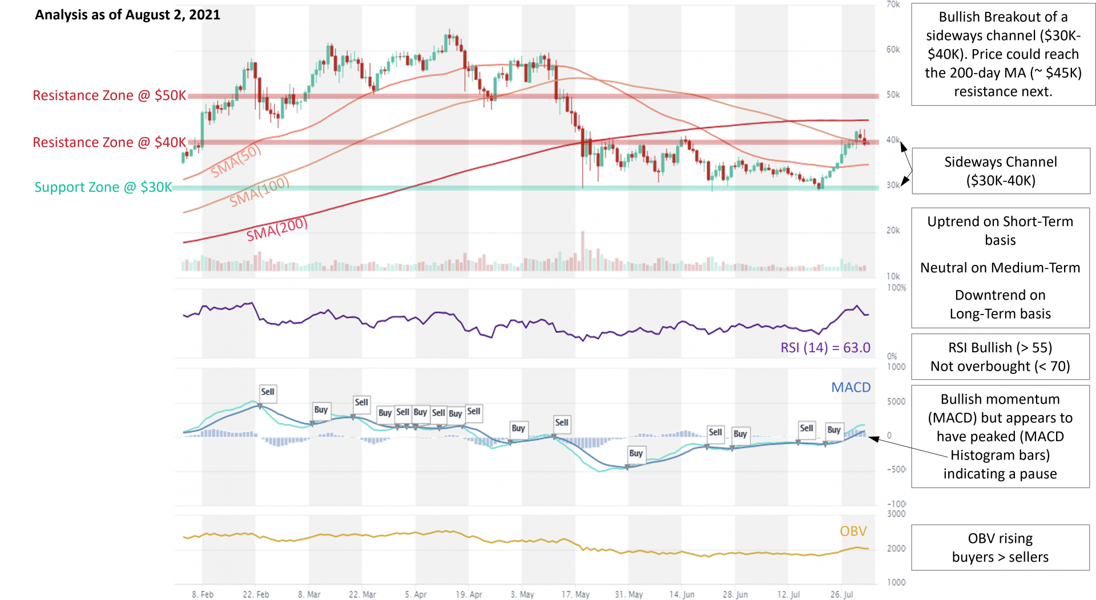Click the '3. May' date on the x-axis

pos(522,594)
